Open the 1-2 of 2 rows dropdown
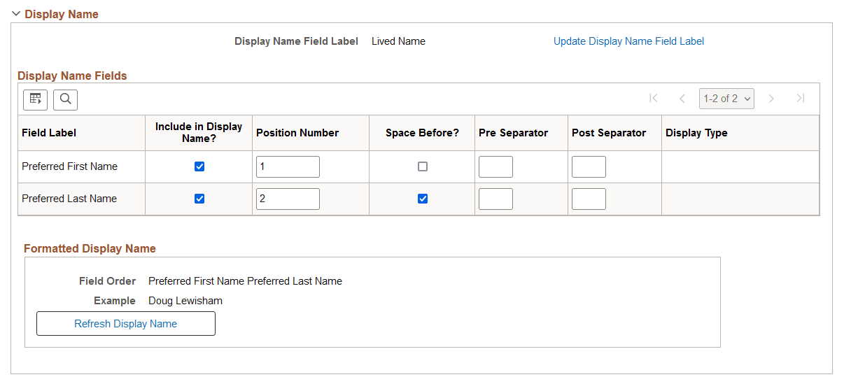 (x=726, y=99)
